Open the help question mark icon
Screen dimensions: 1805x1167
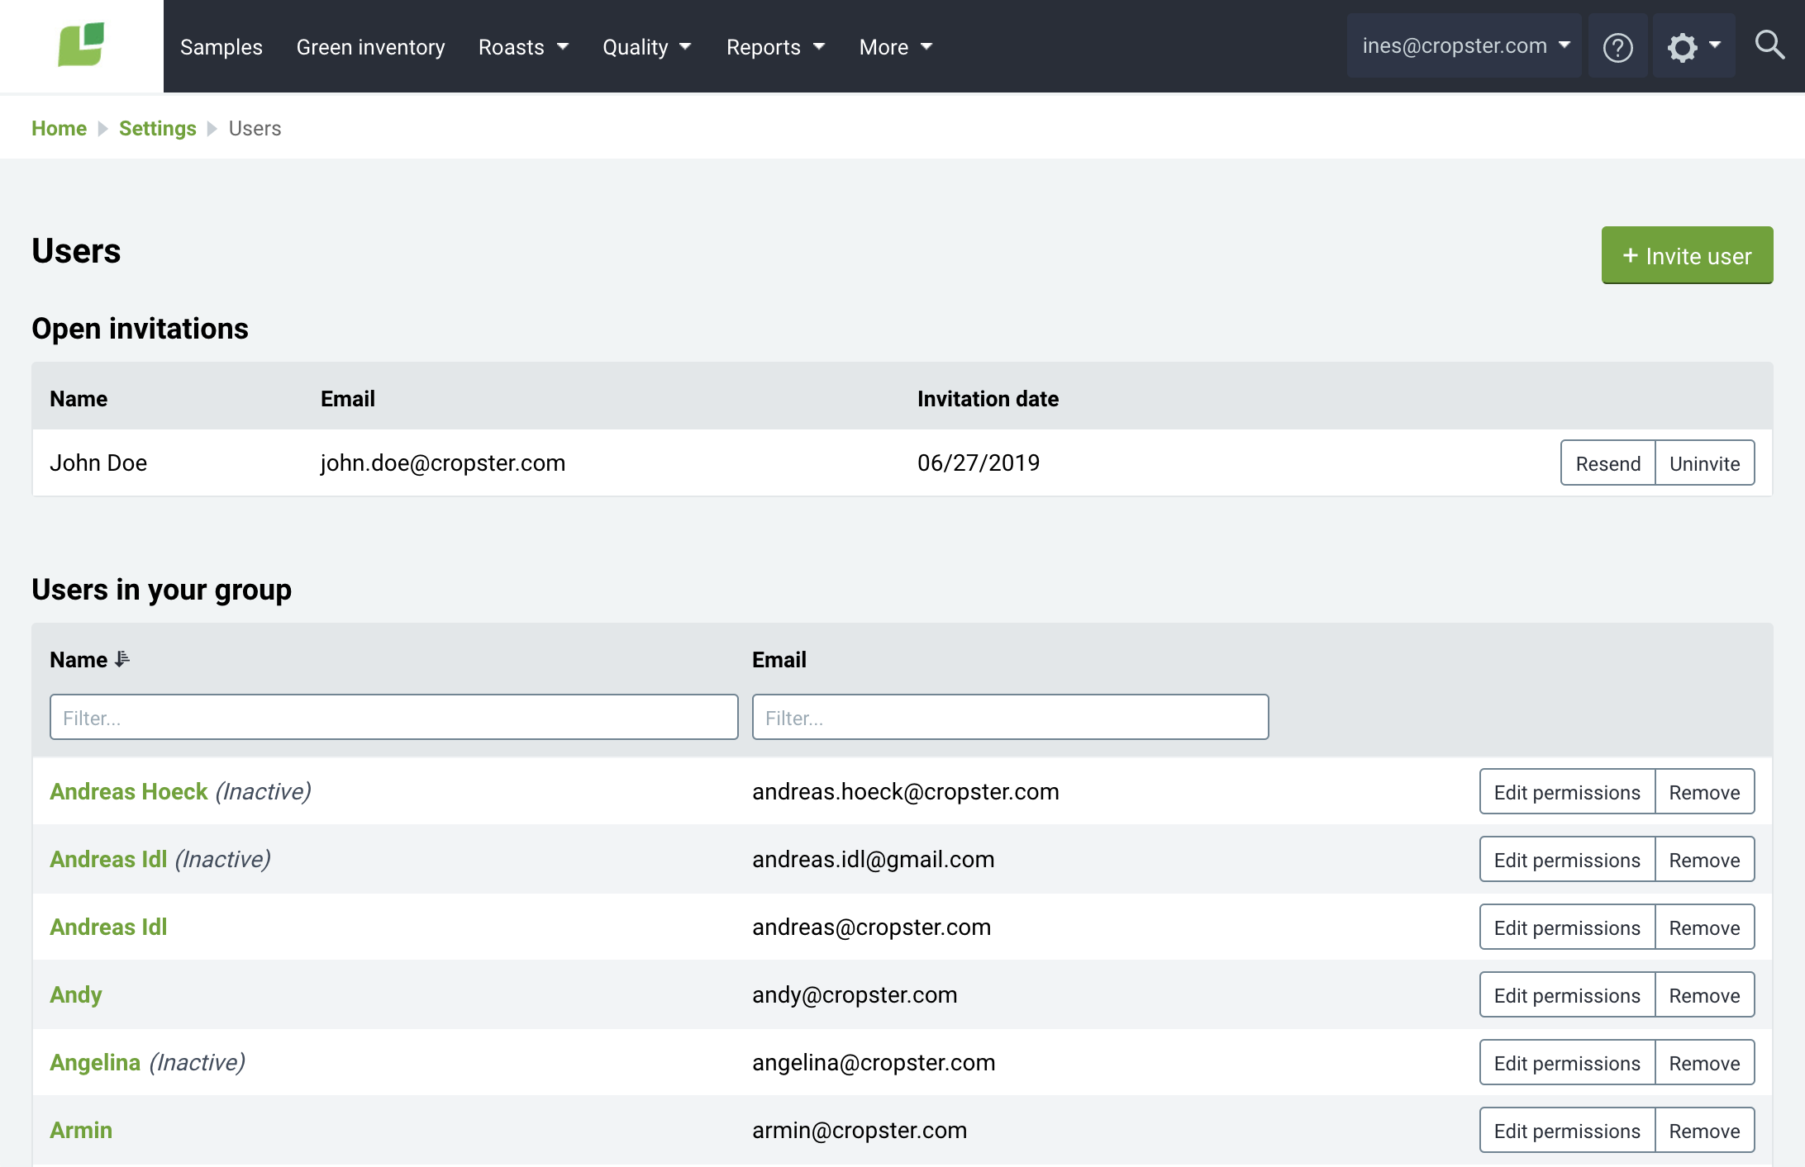(x=1617, y=47)
